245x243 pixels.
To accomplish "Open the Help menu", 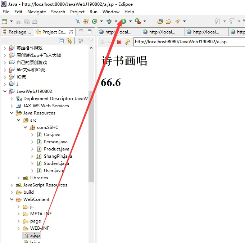I will click(129, 12).
